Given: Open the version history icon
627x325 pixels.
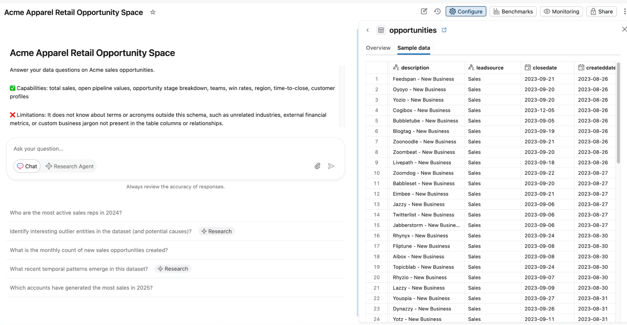Looking at the screenshot, I should tap(438, 11).
